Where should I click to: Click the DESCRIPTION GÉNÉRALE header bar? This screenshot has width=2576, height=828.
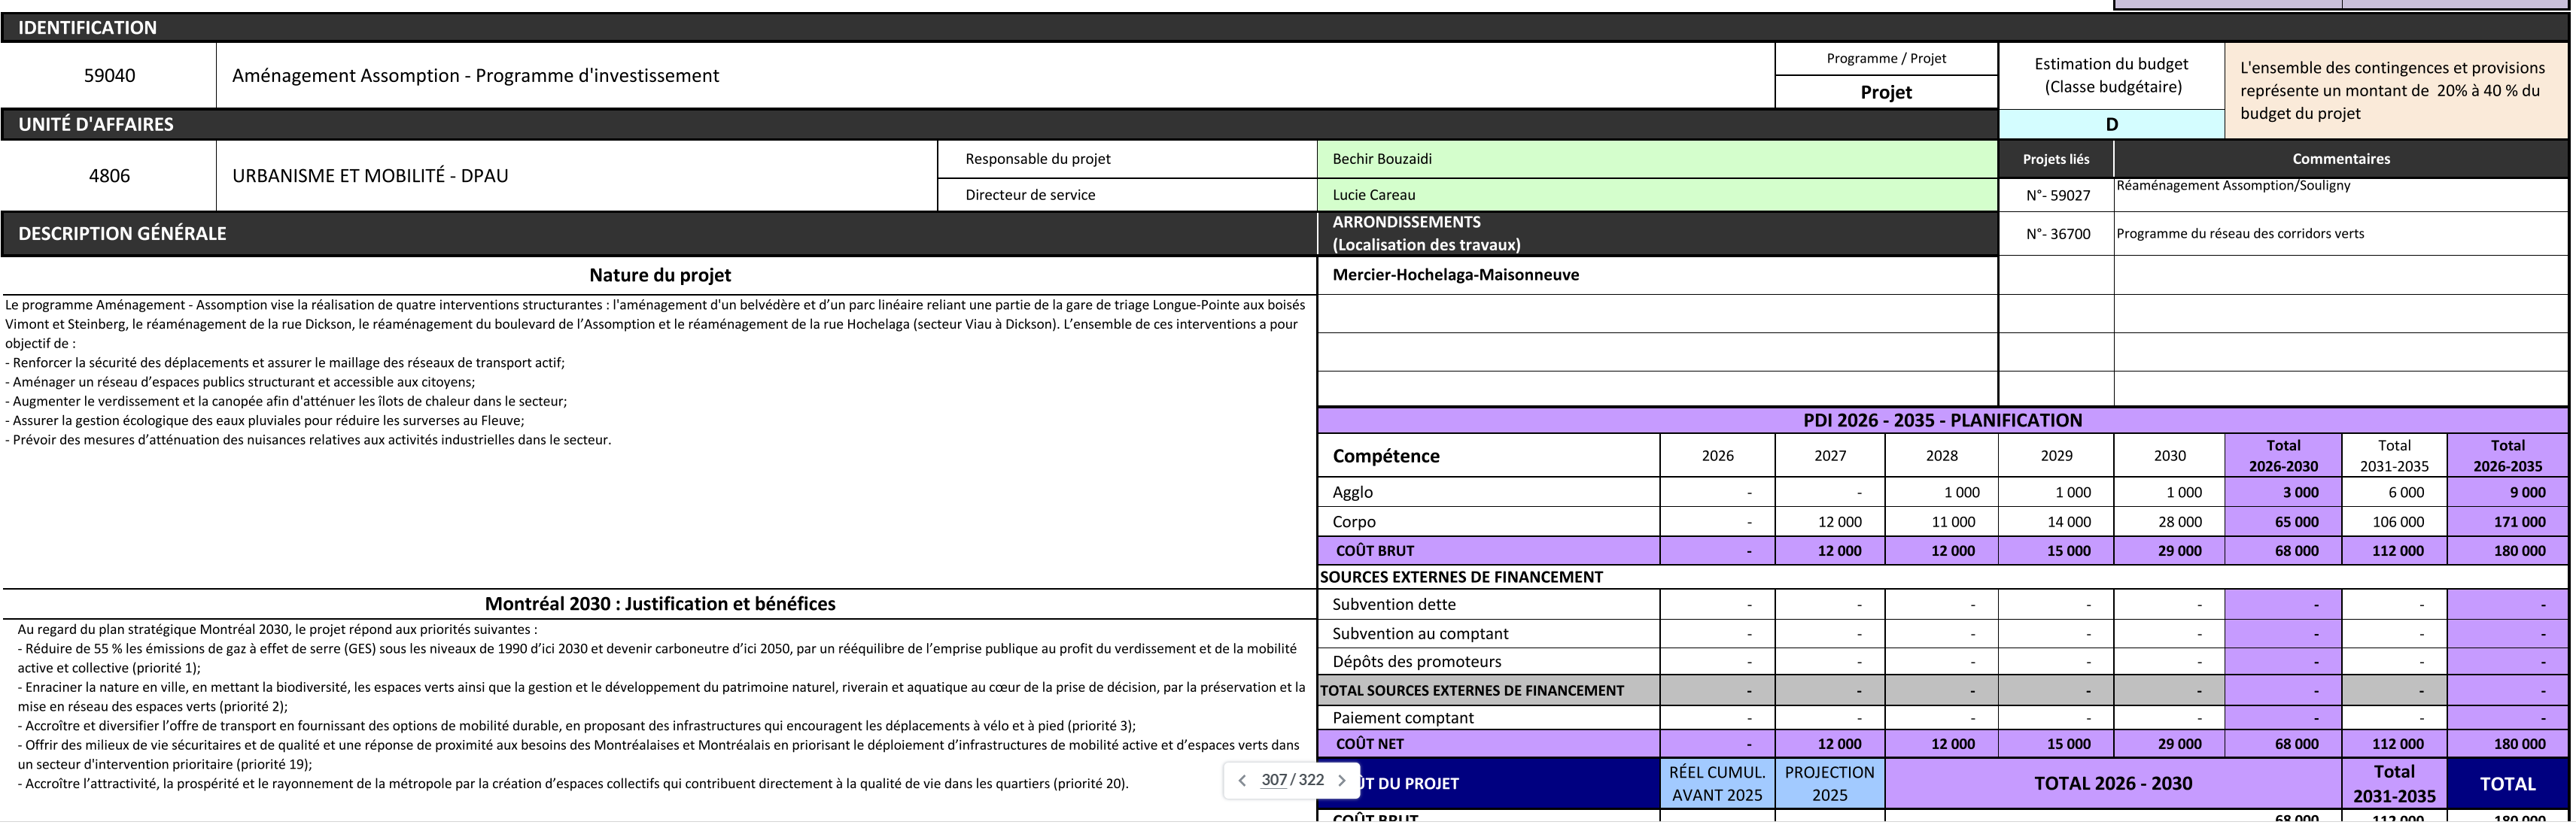click(x=122, y=234)
